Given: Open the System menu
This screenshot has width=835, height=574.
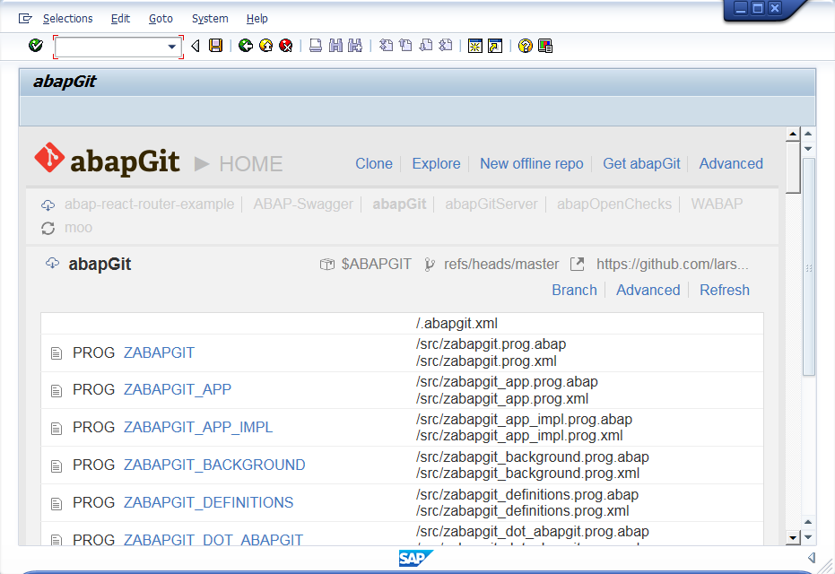Looking at the screenshot, I should click(210, 19).
